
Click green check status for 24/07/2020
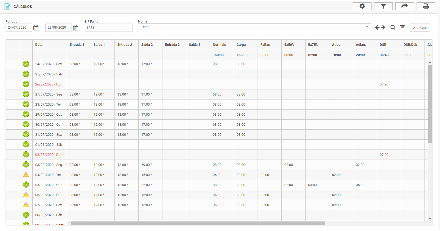click(x=26, y=64)
